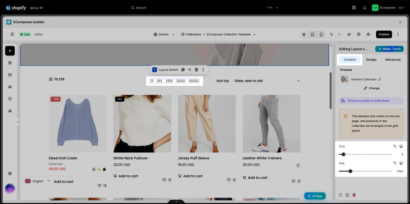410x204 pixels.
Task: Switch to the Design tab
Action: click(x=371, y=60)
